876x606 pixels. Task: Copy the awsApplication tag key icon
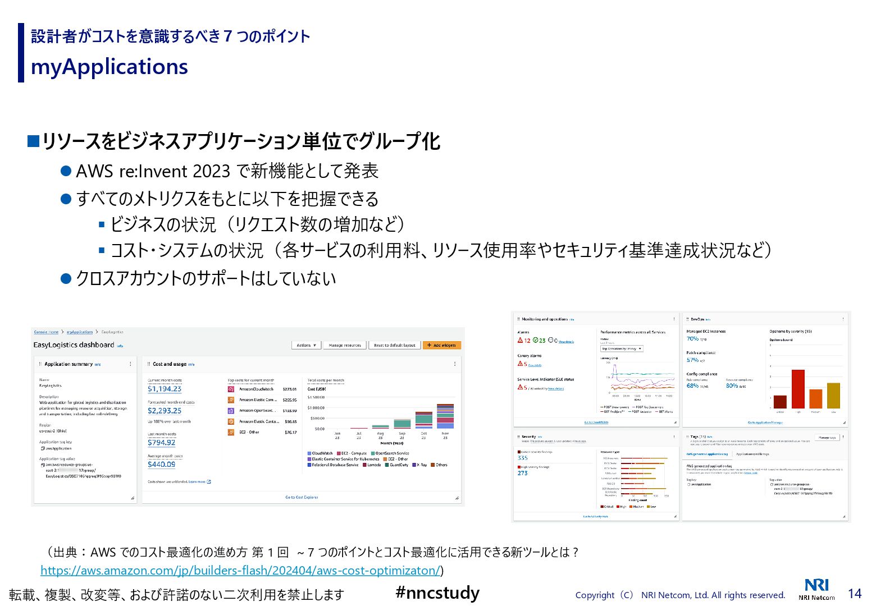pyautogui.click(x=43, y=448)
